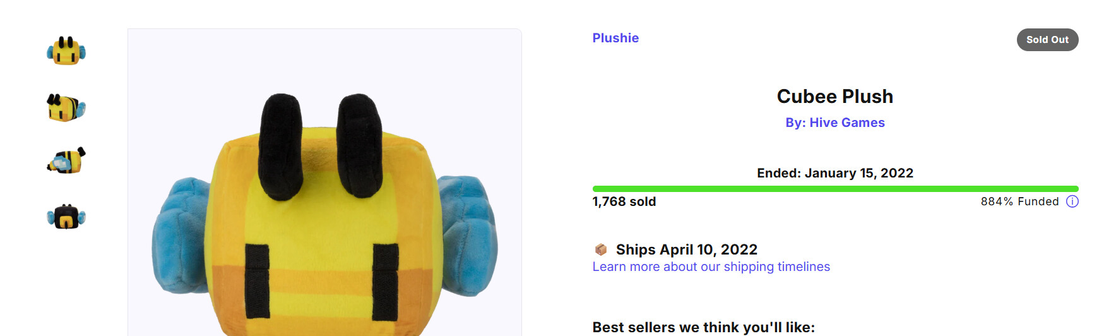Select the angled side-view Cubee thumbnail
Image resolution: width=1116 pixels, height=336 pixels.
point(66,107)
